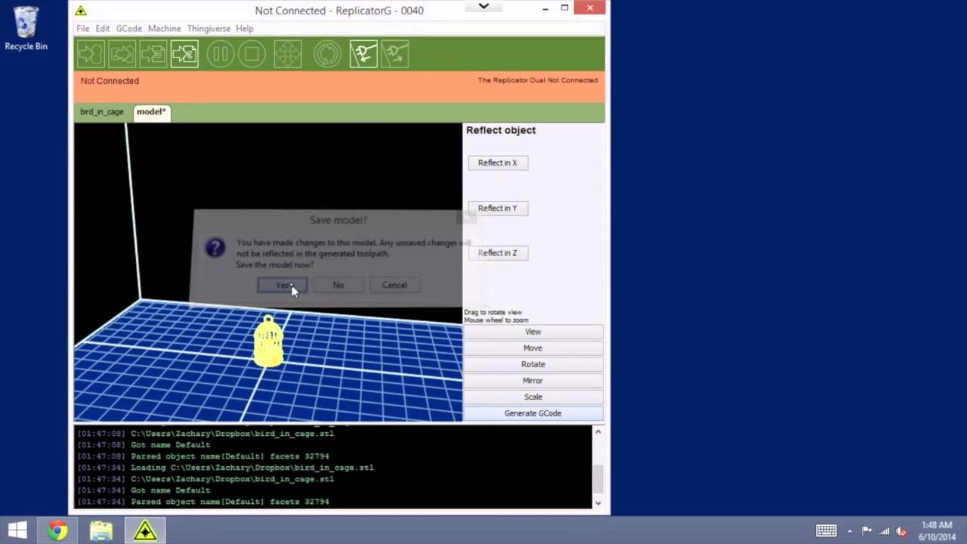Image resolution: width=967 pixels, height=544 pixels.
Task: Click the Pause build icon
Action: (221, 54)
